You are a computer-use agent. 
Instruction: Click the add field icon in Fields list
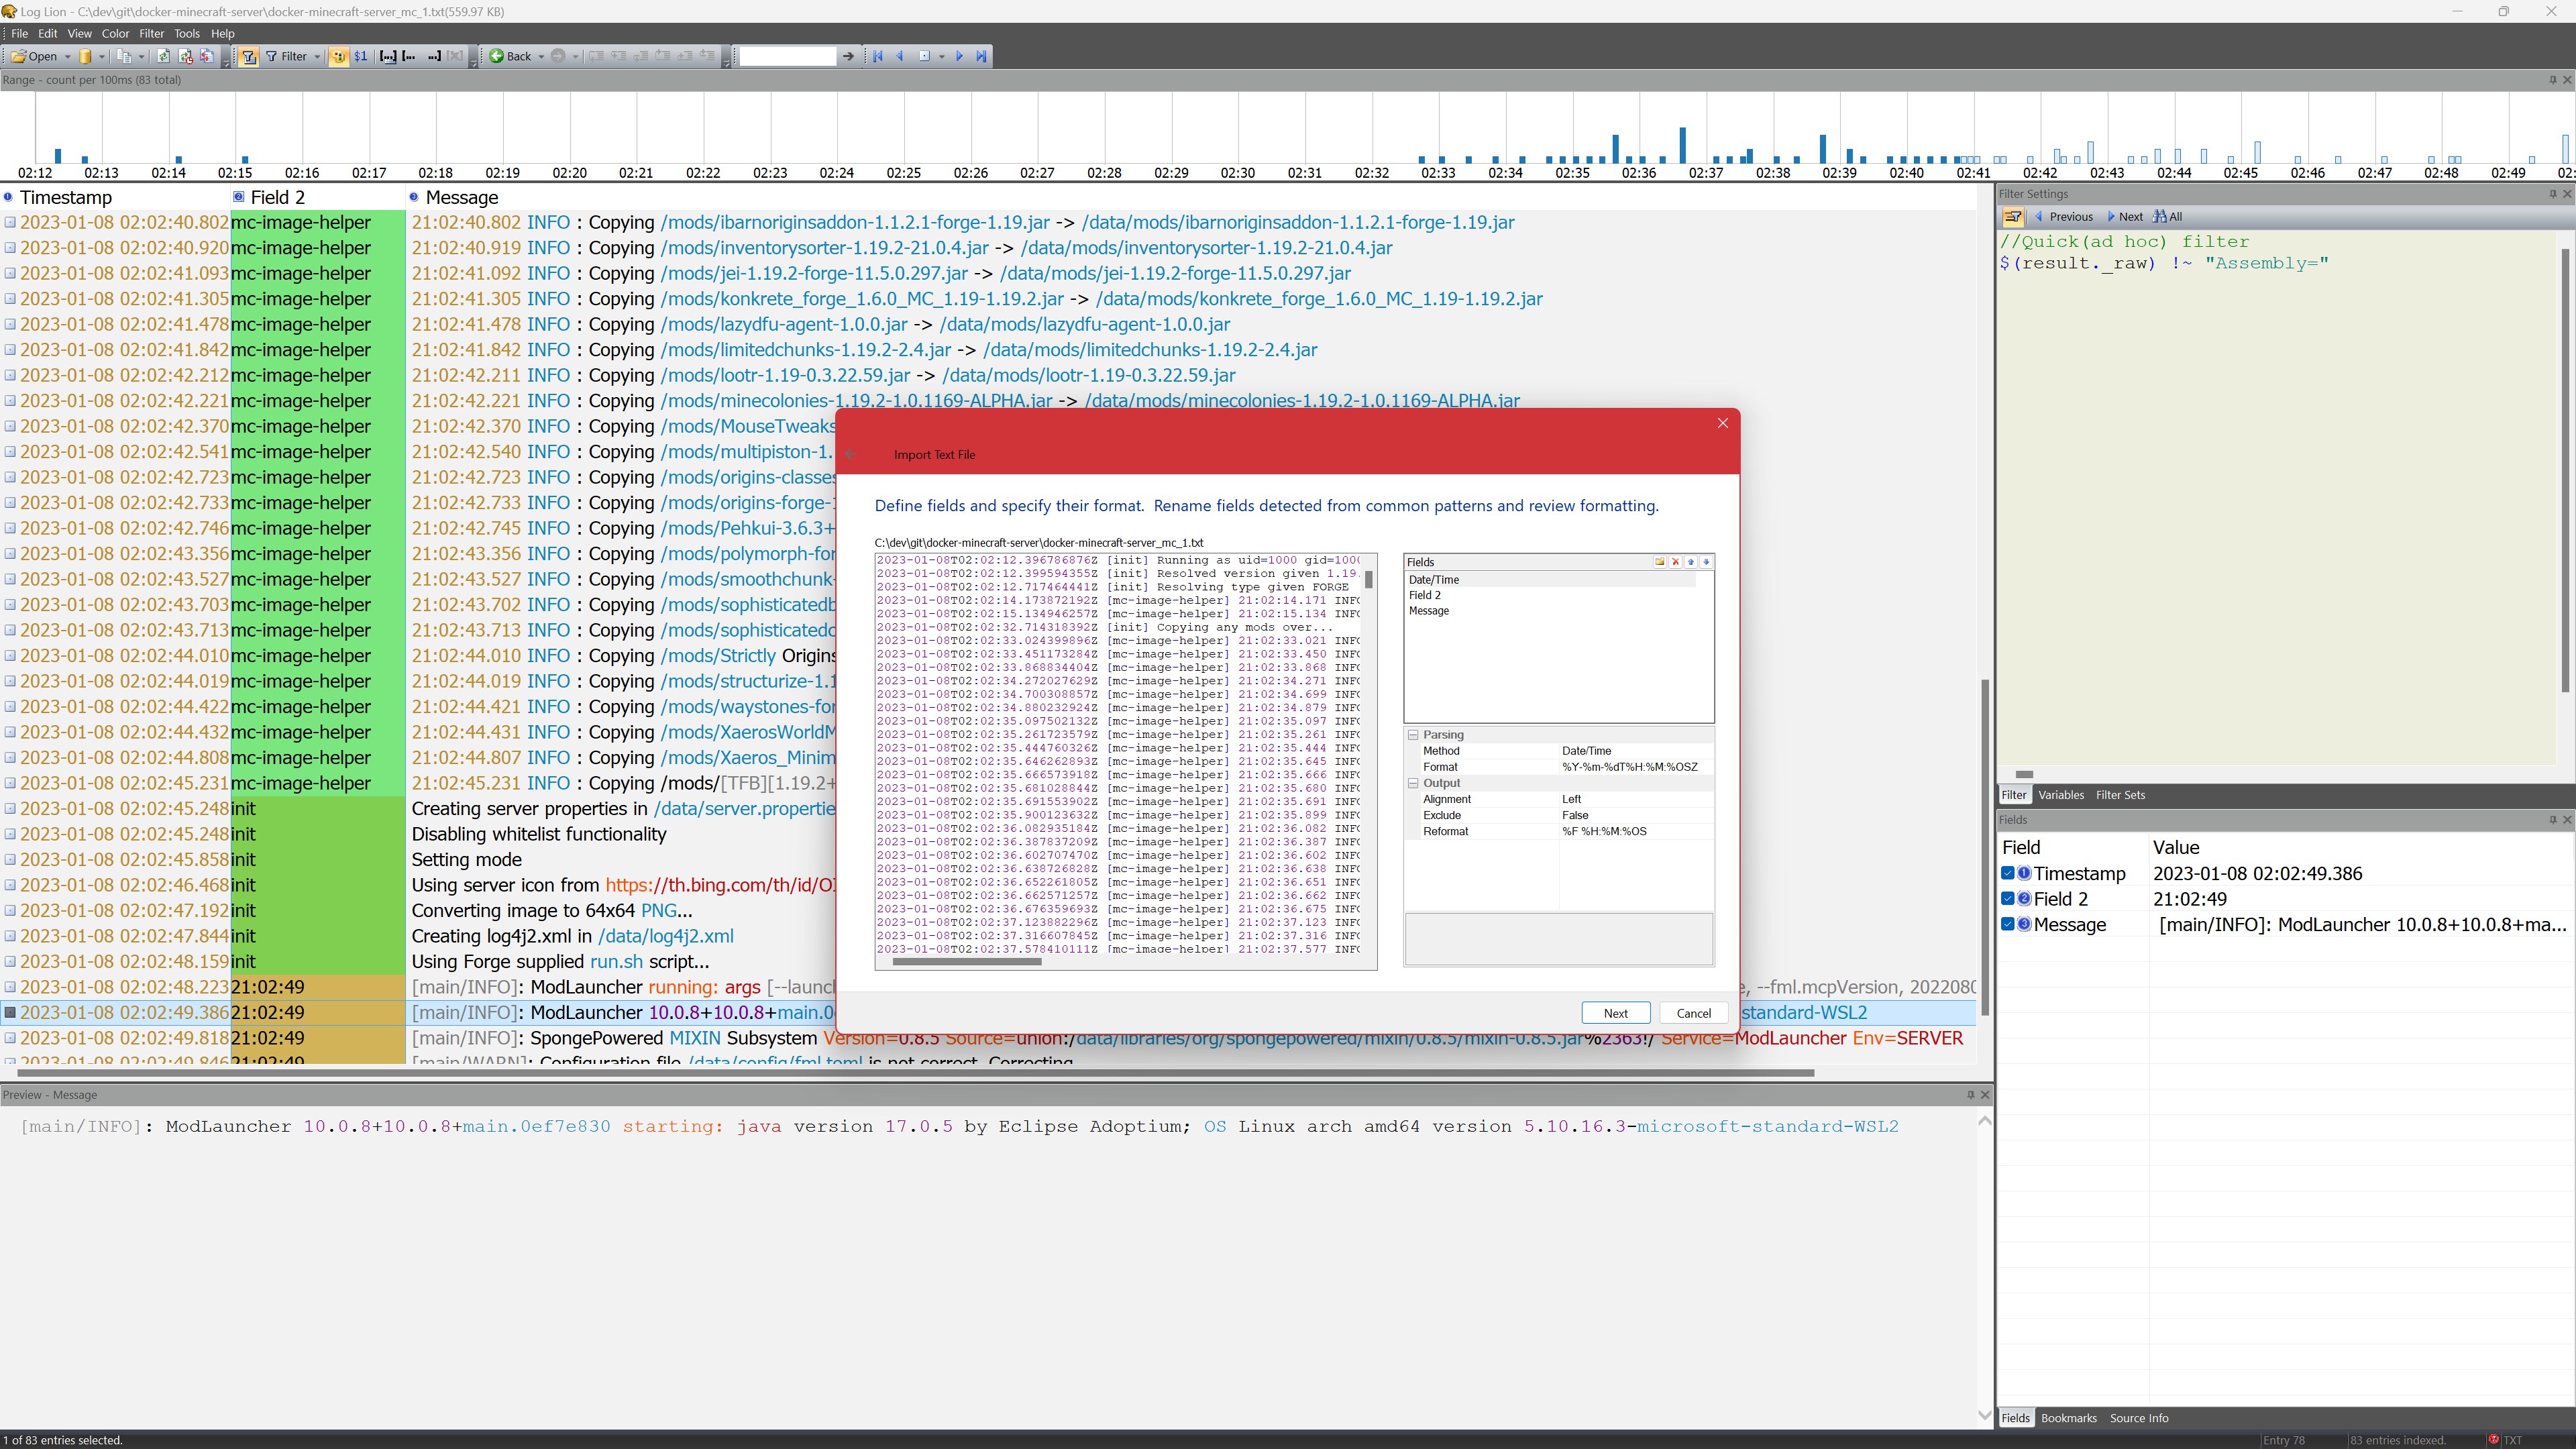[1660, 562]
